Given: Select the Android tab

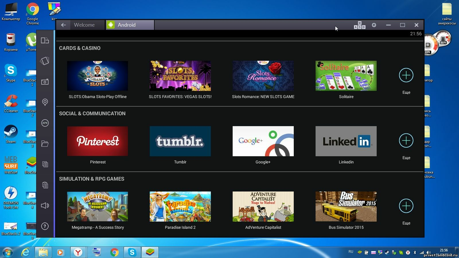Looking at the screenshot, I should [x=130, y=25].
